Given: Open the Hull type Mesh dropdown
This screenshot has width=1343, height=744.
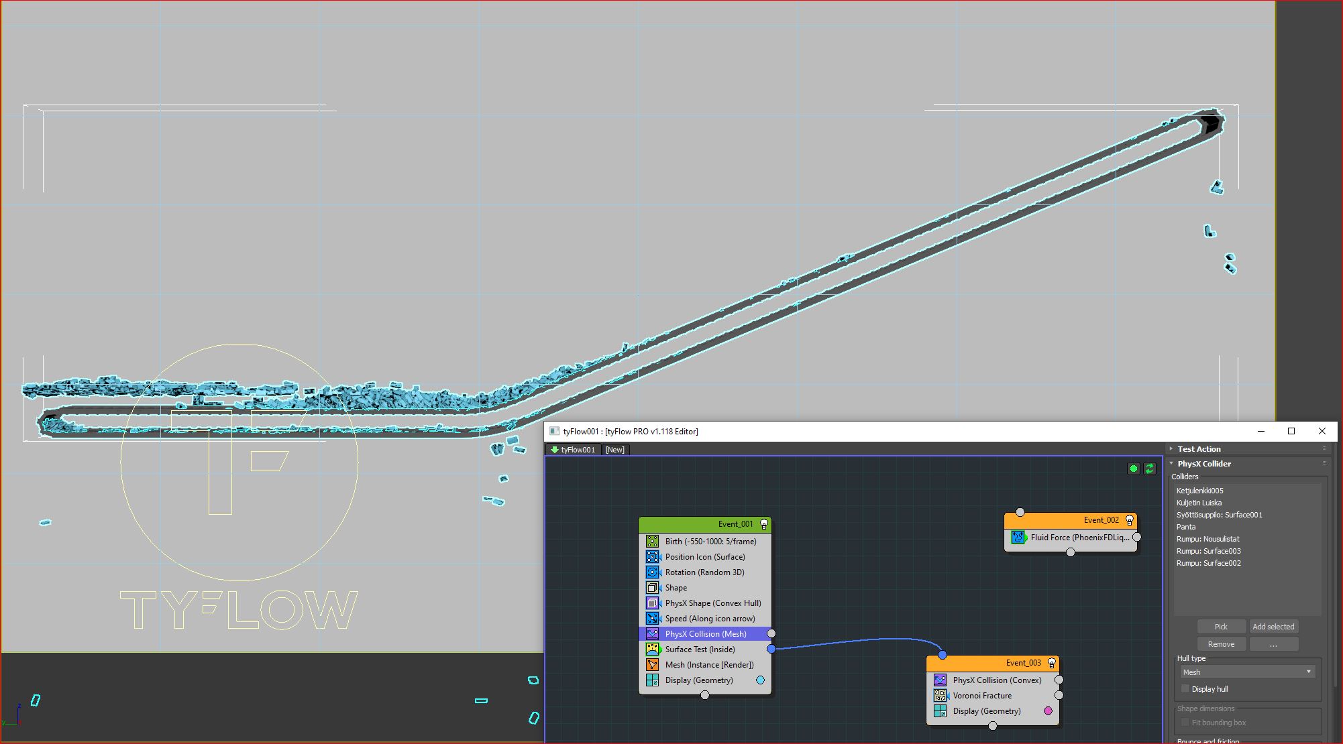Looking at the screenshot, I should click(x=1247, y=672).
